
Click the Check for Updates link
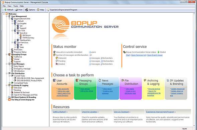[89, 112]
